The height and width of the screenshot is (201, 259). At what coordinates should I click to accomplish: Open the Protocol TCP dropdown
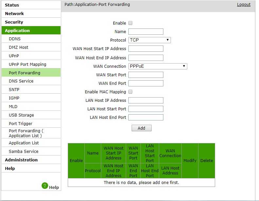[x=150, y=40]
